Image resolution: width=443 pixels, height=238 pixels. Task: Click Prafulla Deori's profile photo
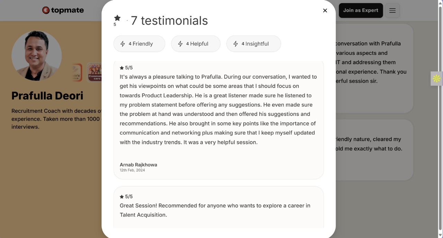click(37, 56)
